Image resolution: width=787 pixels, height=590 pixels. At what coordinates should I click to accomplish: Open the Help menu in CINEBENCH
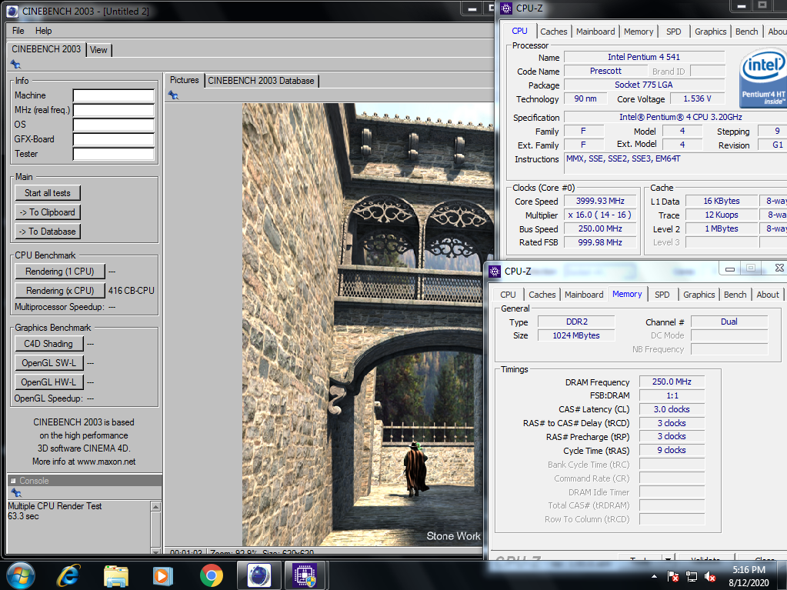point(43,31)
